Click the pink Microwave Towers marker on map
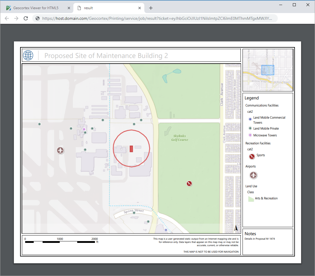 (84, 129)
